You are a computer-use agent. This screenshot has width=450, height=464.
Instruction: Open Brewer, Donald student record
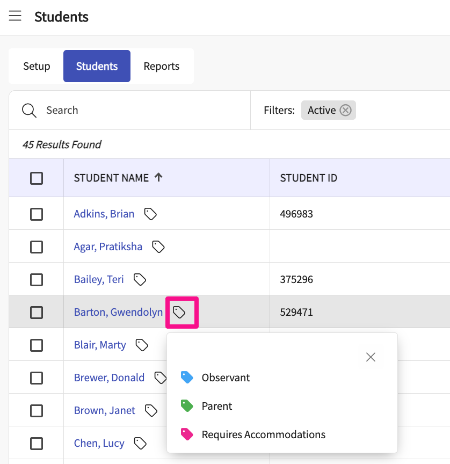tap(109, 378)
